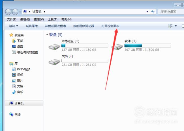Click the change view icon in the toolbar
Image resolution: width=184 pixels, height=131 pixels.
pyautogui.click(x=170, y=26)
